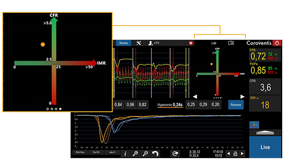Select the last page indicator dot
Viewport: 284px width, 159px height.
[221, 98]
